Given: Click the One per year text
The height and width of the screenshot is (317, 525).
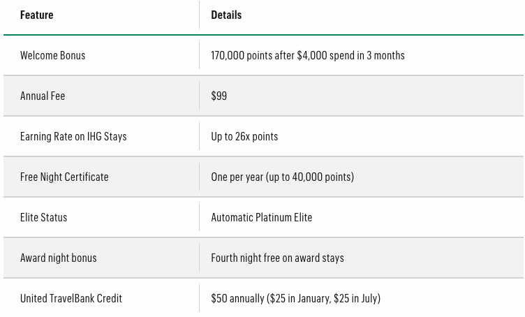Looking at the screenshot, I should 237,177.
